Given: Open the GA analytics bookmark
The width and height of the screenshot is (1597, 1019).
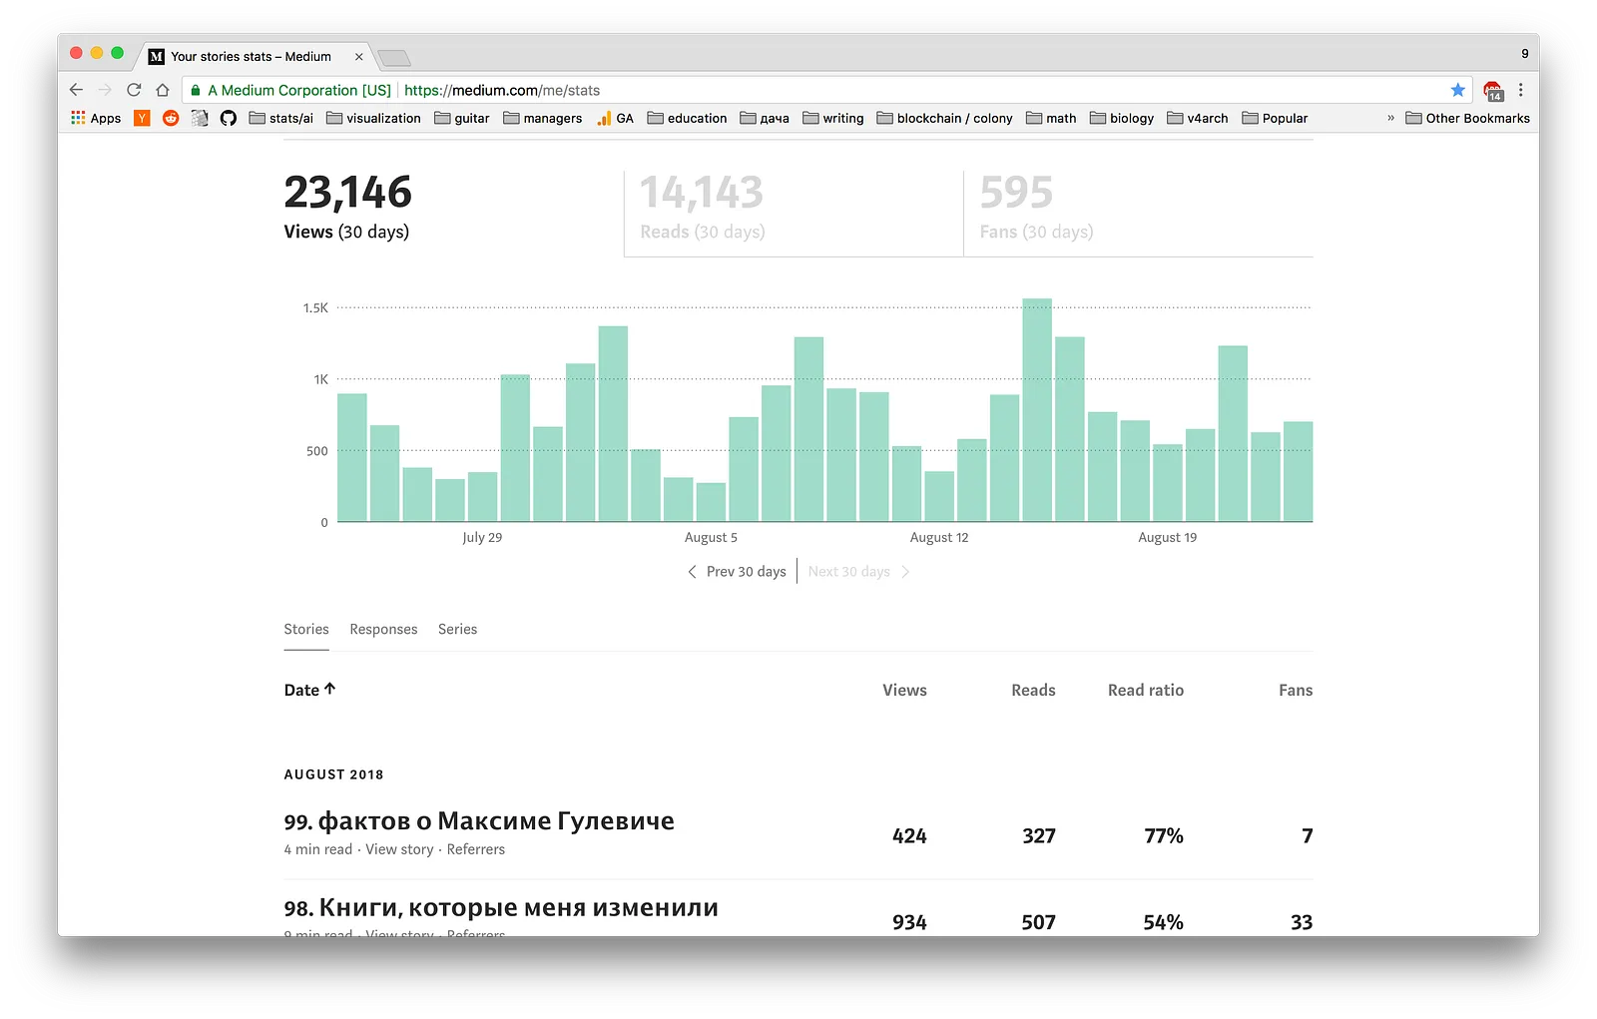Looking at the screenshot, I should click(615, 118).
